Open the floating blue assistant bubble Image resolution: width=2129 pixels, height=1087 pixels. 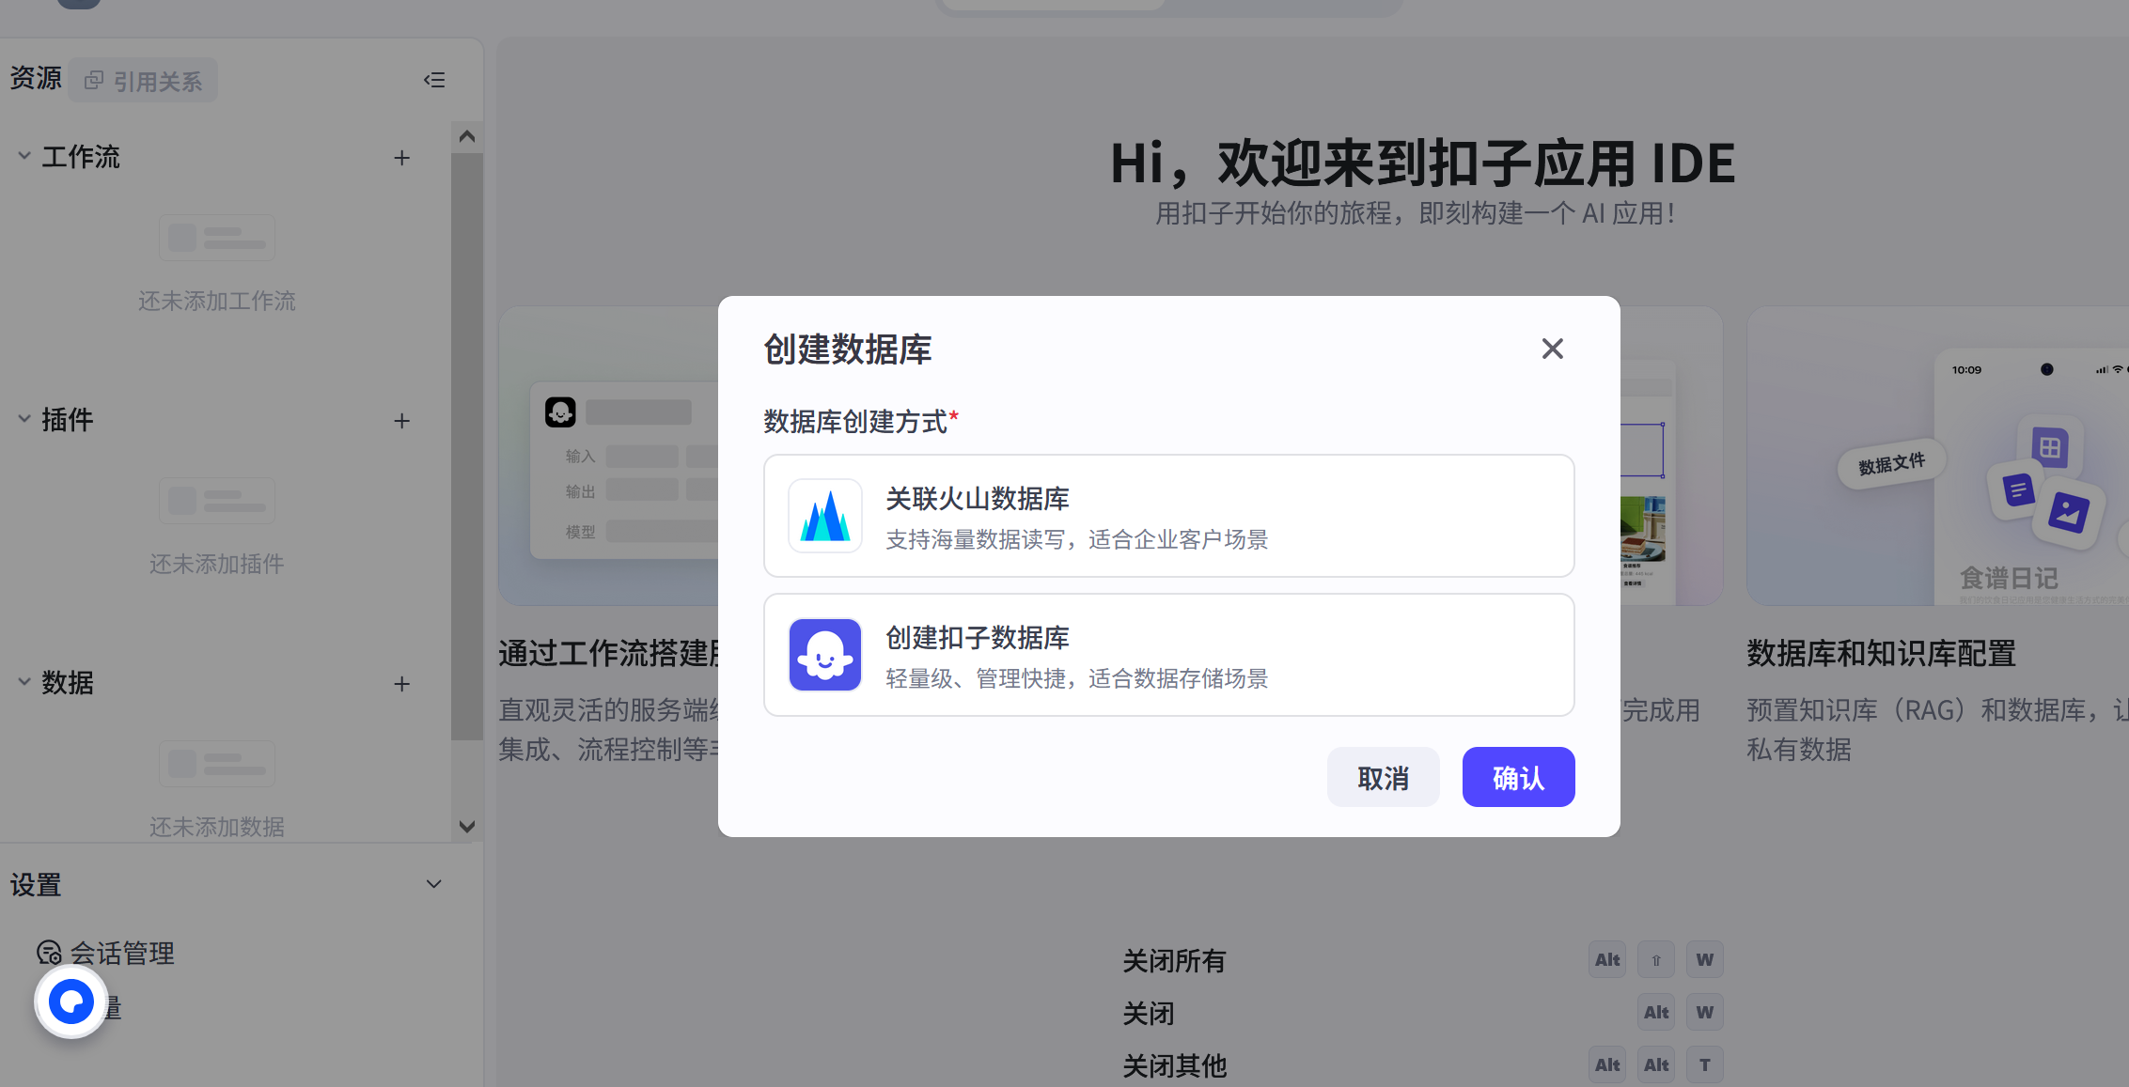click(71, 1002)
